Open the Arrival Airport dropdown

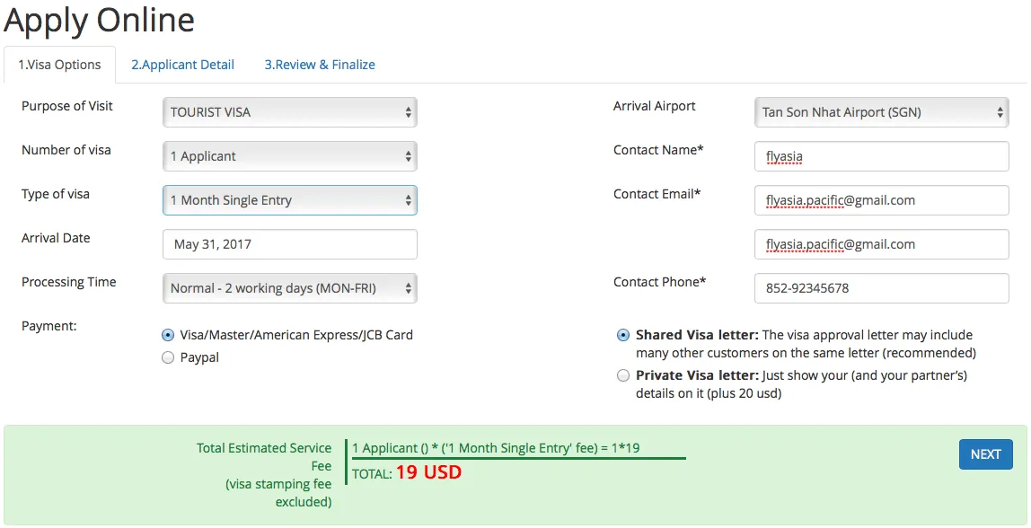[881, 112]
